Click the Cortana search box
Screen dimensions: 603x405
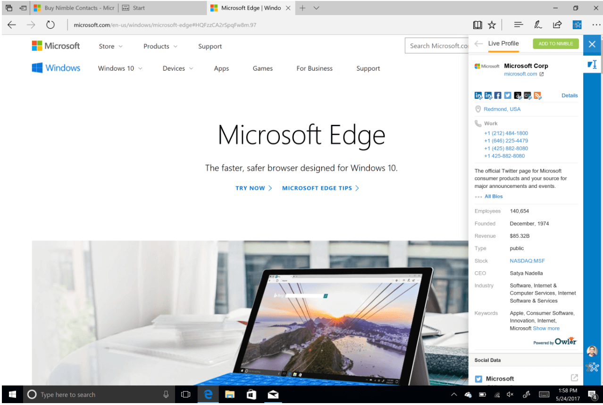100,395
